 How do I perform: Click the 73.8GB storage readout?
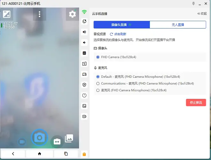pos(9,27)
